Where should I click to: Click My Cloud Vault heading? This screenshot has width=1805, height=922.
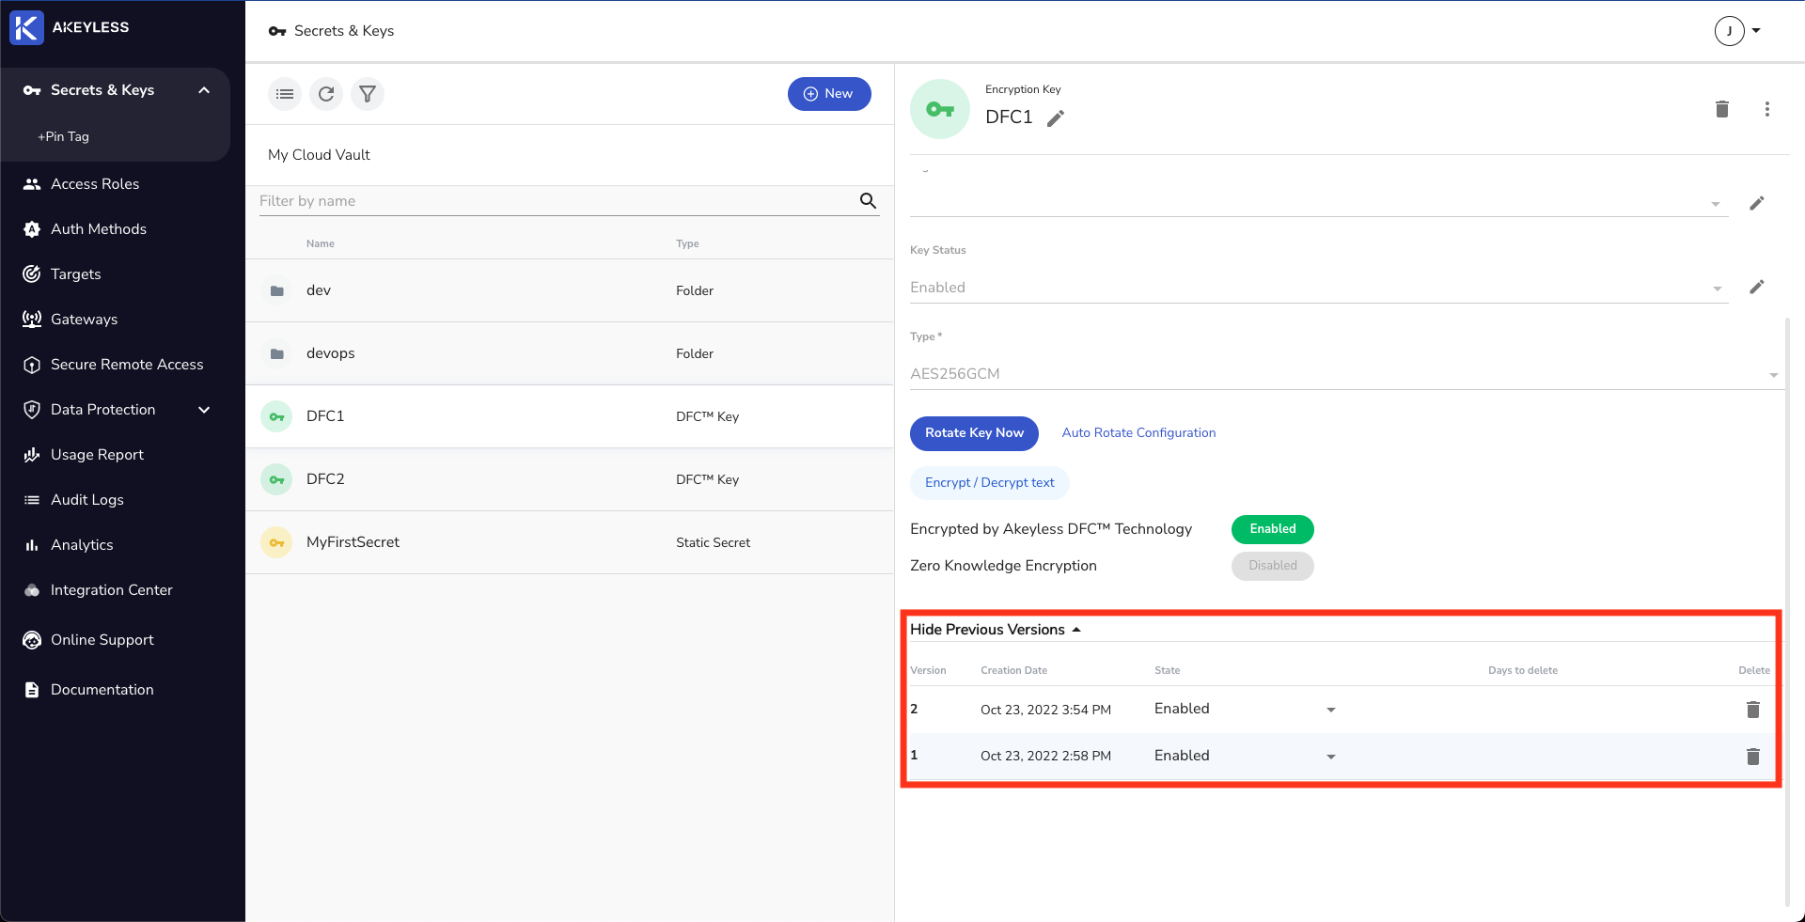(x=319, y=155)
